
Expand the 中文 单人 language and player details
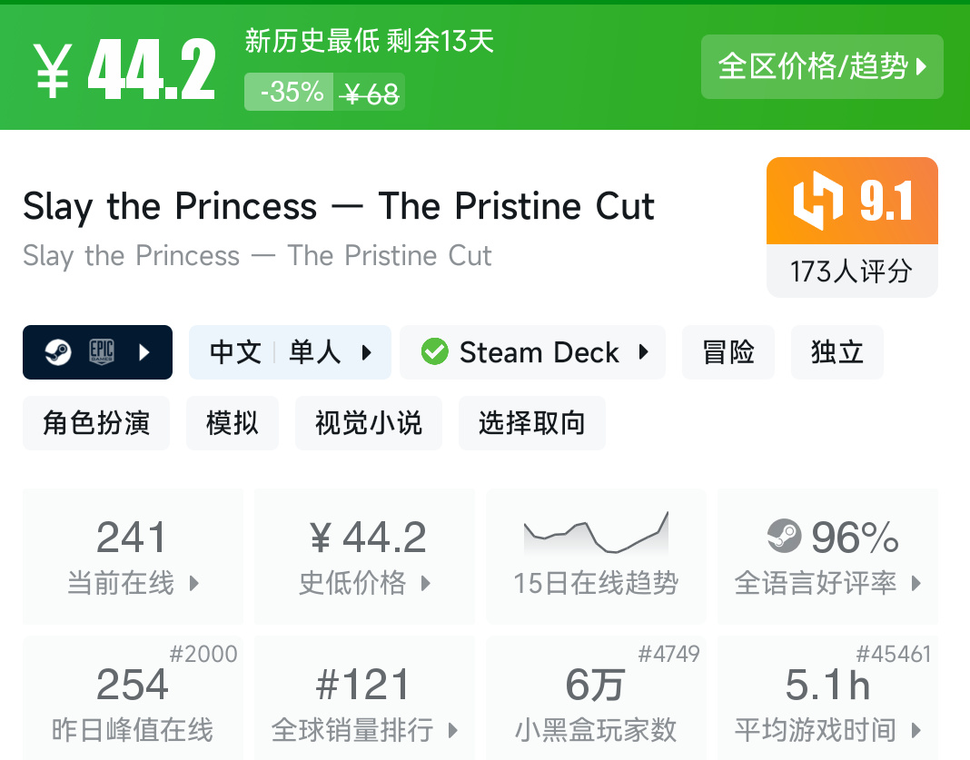(290, 352)
